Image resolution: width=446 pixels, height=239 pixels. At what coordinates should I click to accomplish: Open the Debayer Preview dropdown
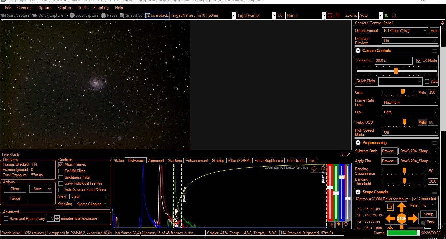point(410,41)
